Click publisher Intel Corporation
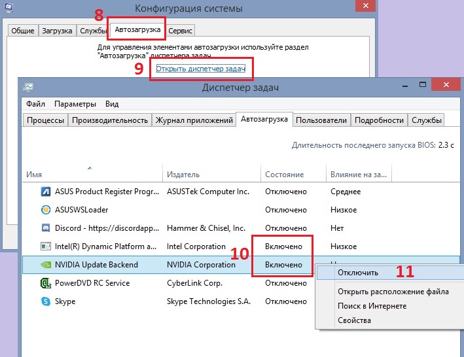Viewport: 464px width, 357px height. coord(196,246)
